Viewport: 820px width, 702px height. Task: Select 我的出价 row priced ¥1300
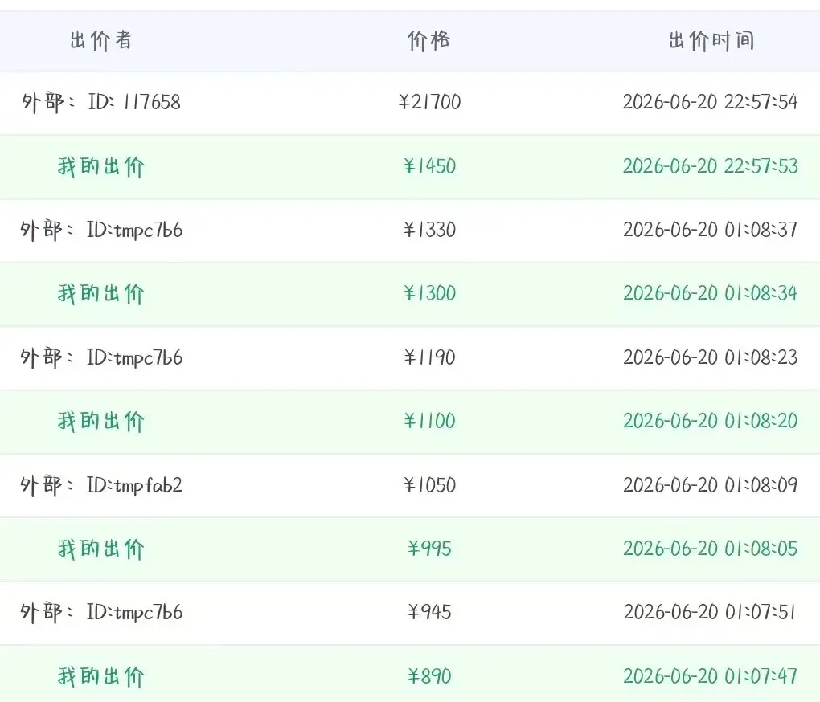tap(410, 294)
